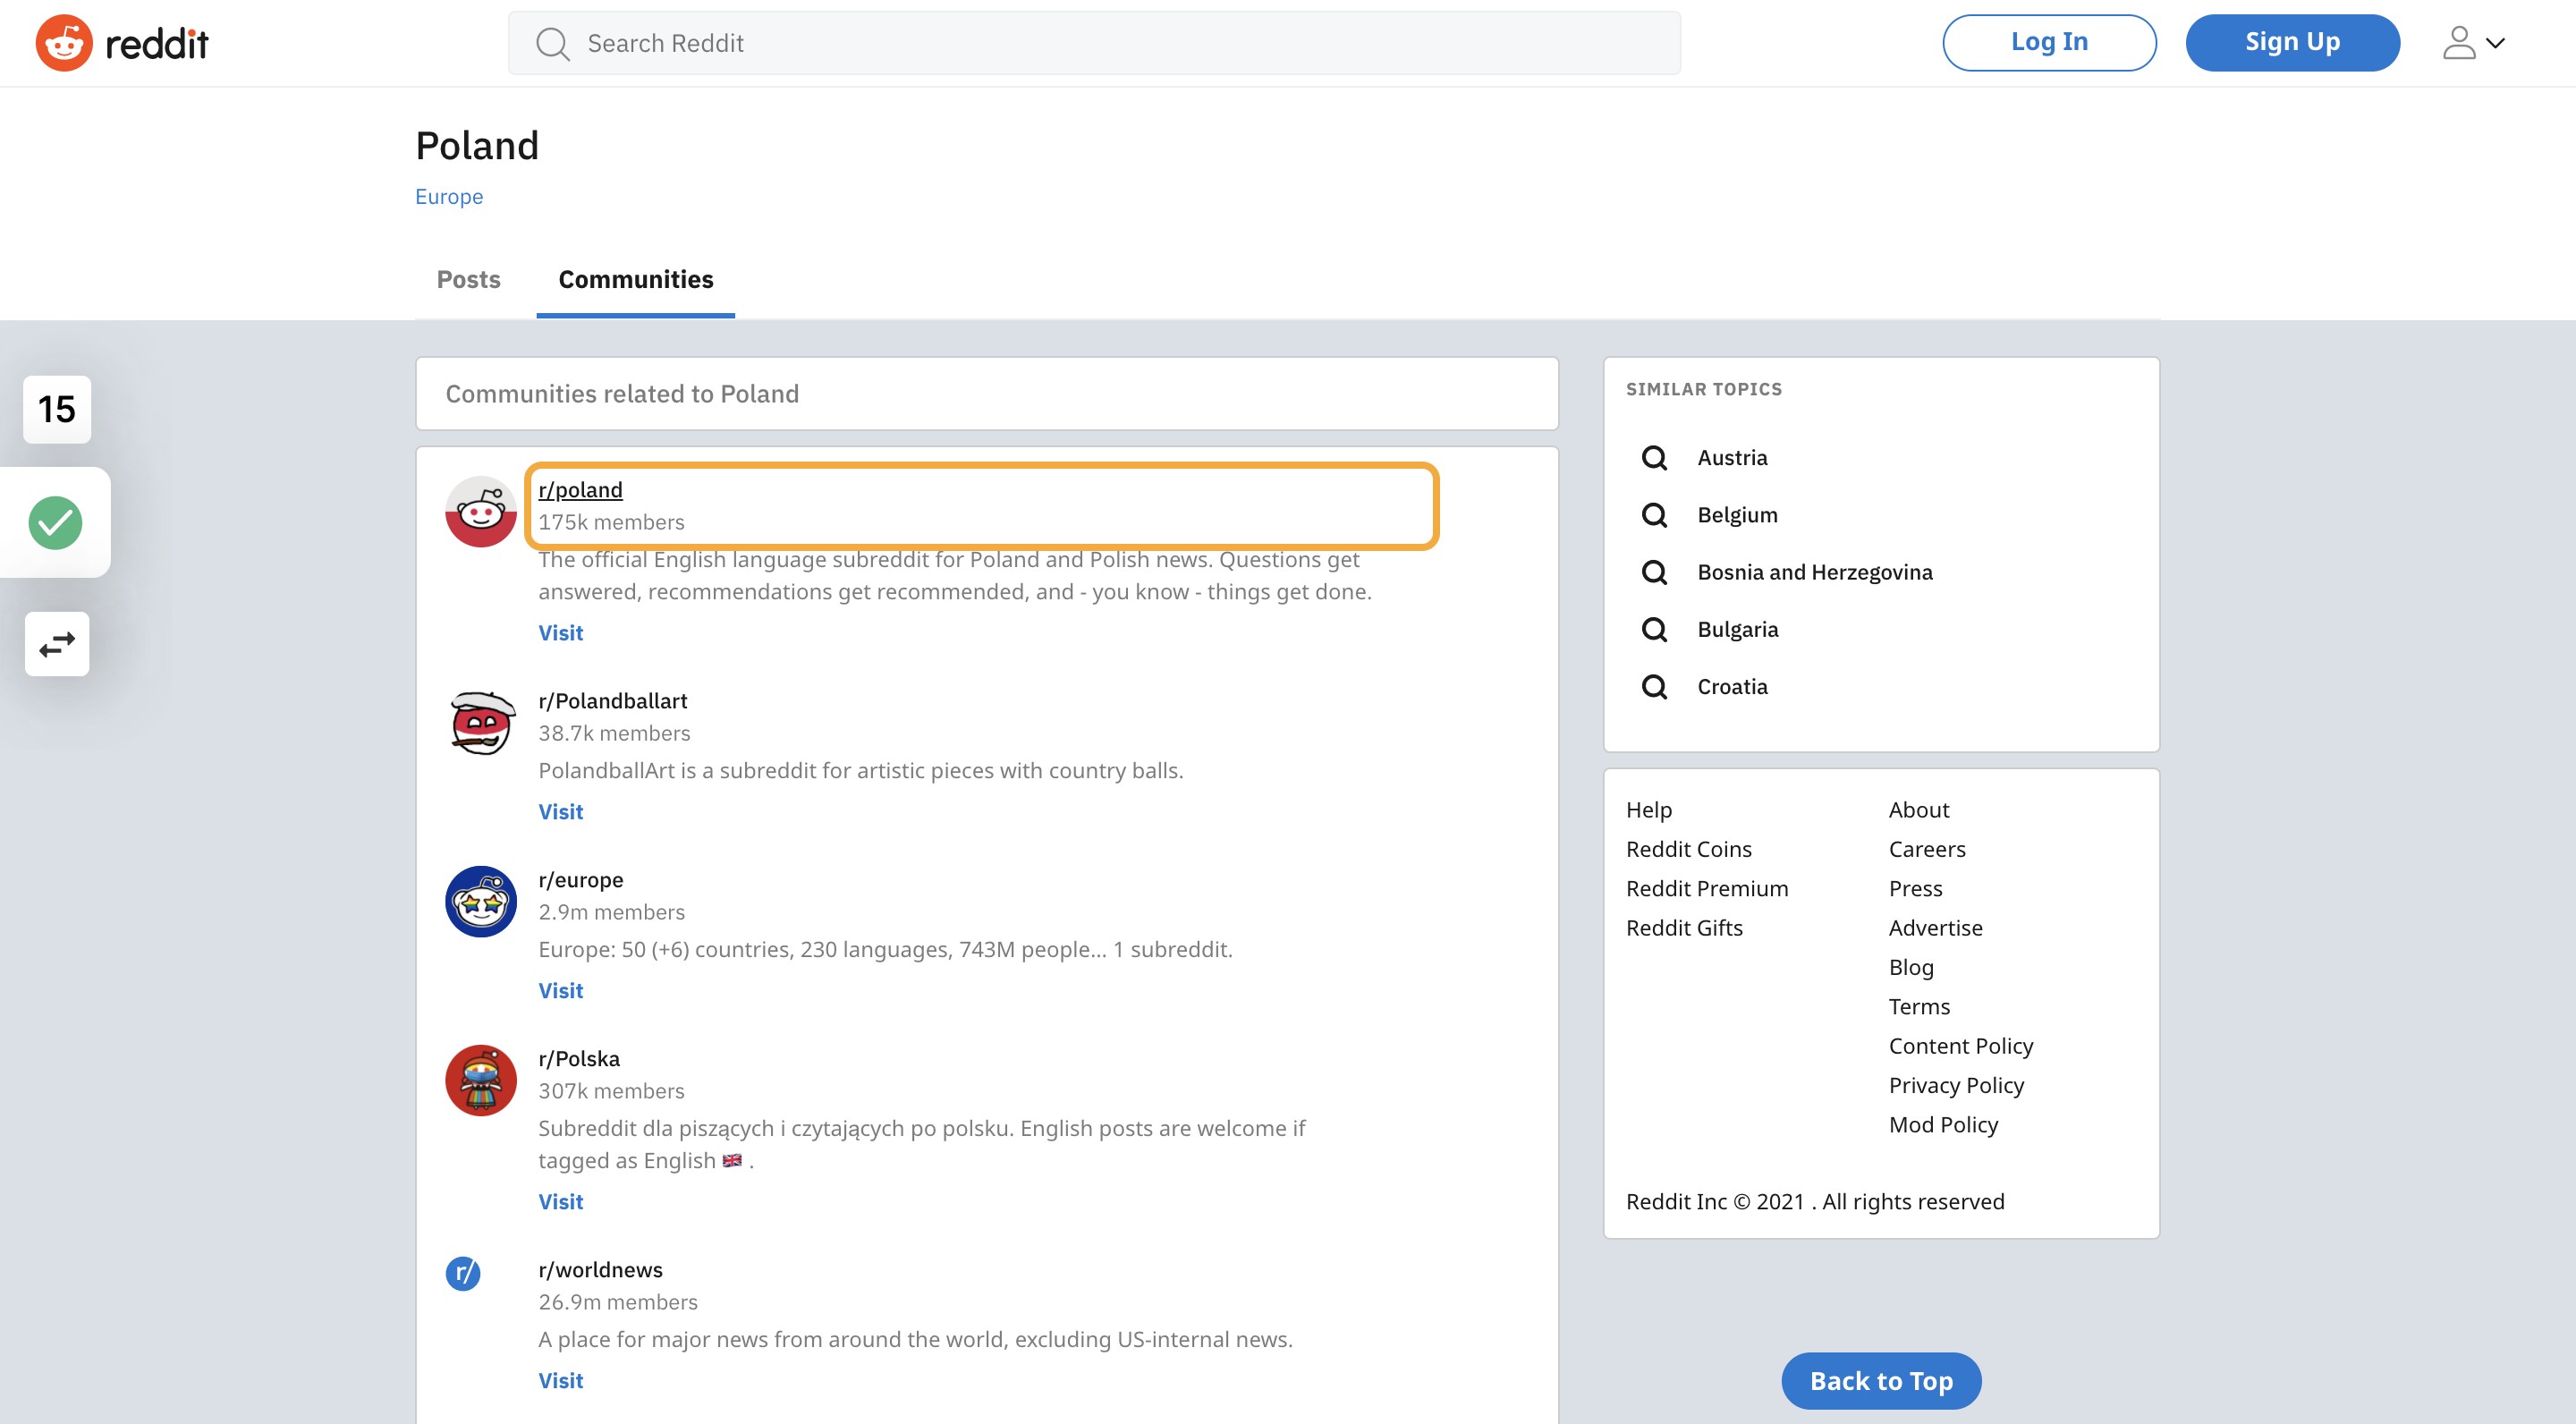This screenshot has width=2576, height=1424.
Task: Focus the Search Reddit input field
Action: [x=1094, y=43]
